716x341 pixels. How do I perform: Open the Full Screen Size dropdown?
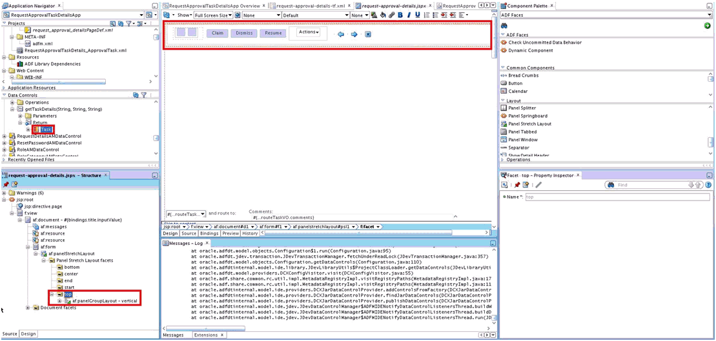point(213,15)
